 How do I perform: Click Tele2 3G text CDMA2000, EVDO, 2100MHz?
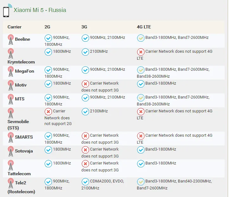103,185
